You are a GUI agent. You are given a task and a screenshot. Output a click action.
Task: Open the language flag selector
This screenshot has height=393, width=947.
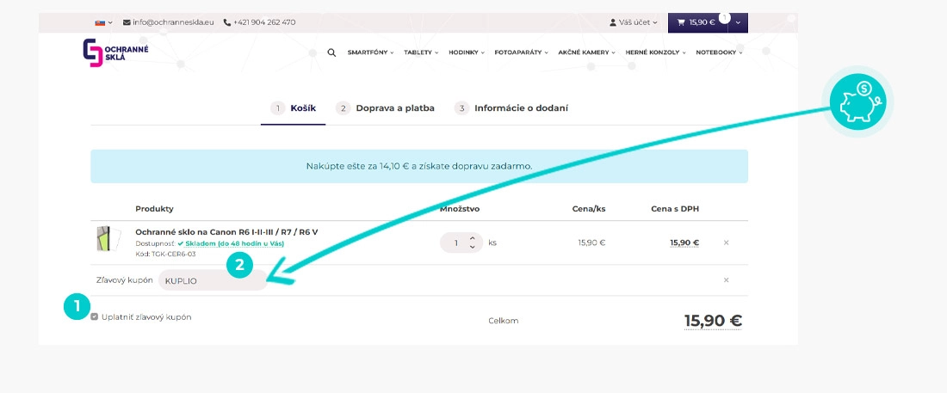pos(104,22)
